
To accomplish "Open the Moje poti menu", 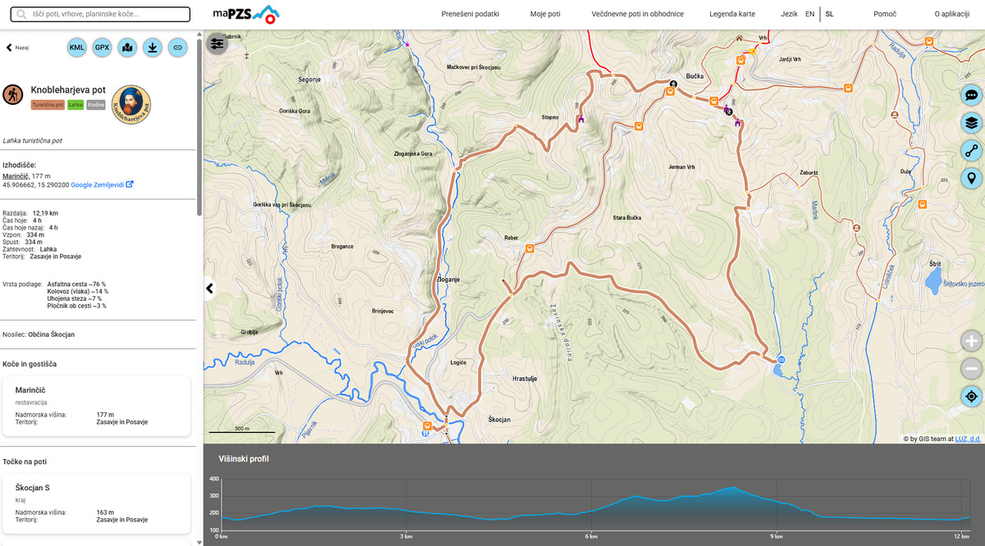I will pos(545,14).
